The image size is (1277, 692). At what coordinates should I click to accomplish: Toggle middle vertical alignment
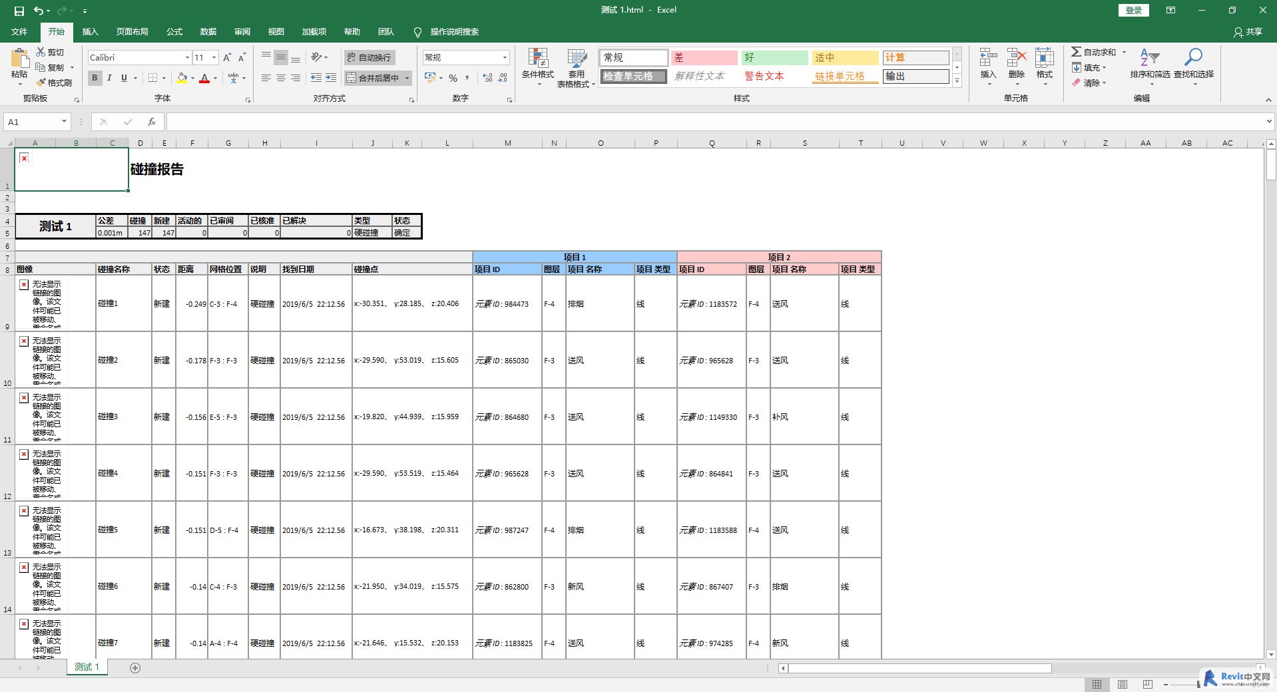(281, 58)
